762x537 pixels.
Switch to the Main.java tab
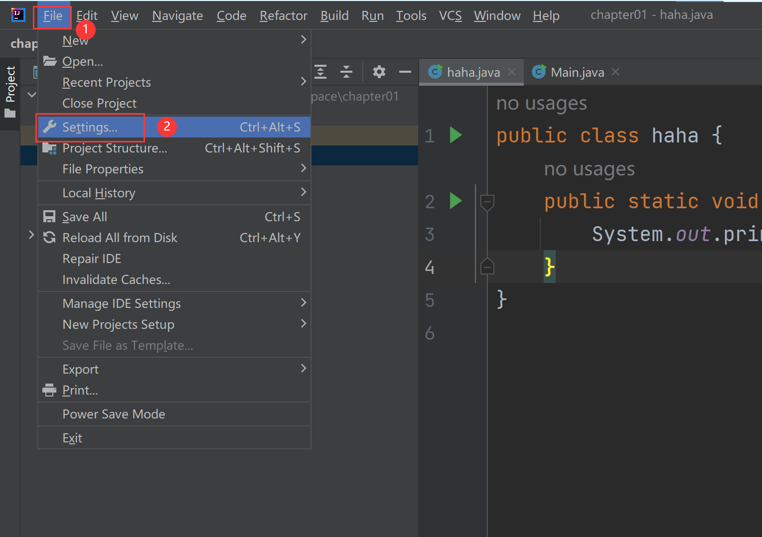(x=577, y=73)
